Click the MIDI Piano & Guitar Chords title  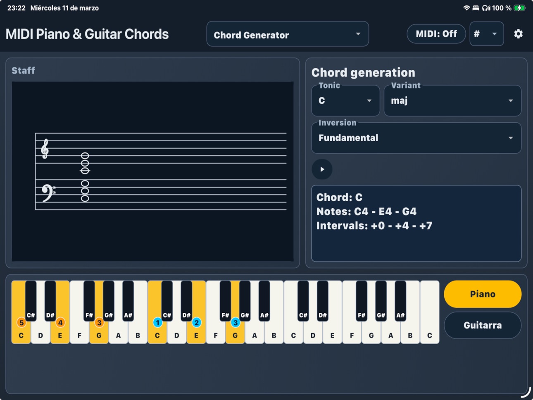coord(87,34)
